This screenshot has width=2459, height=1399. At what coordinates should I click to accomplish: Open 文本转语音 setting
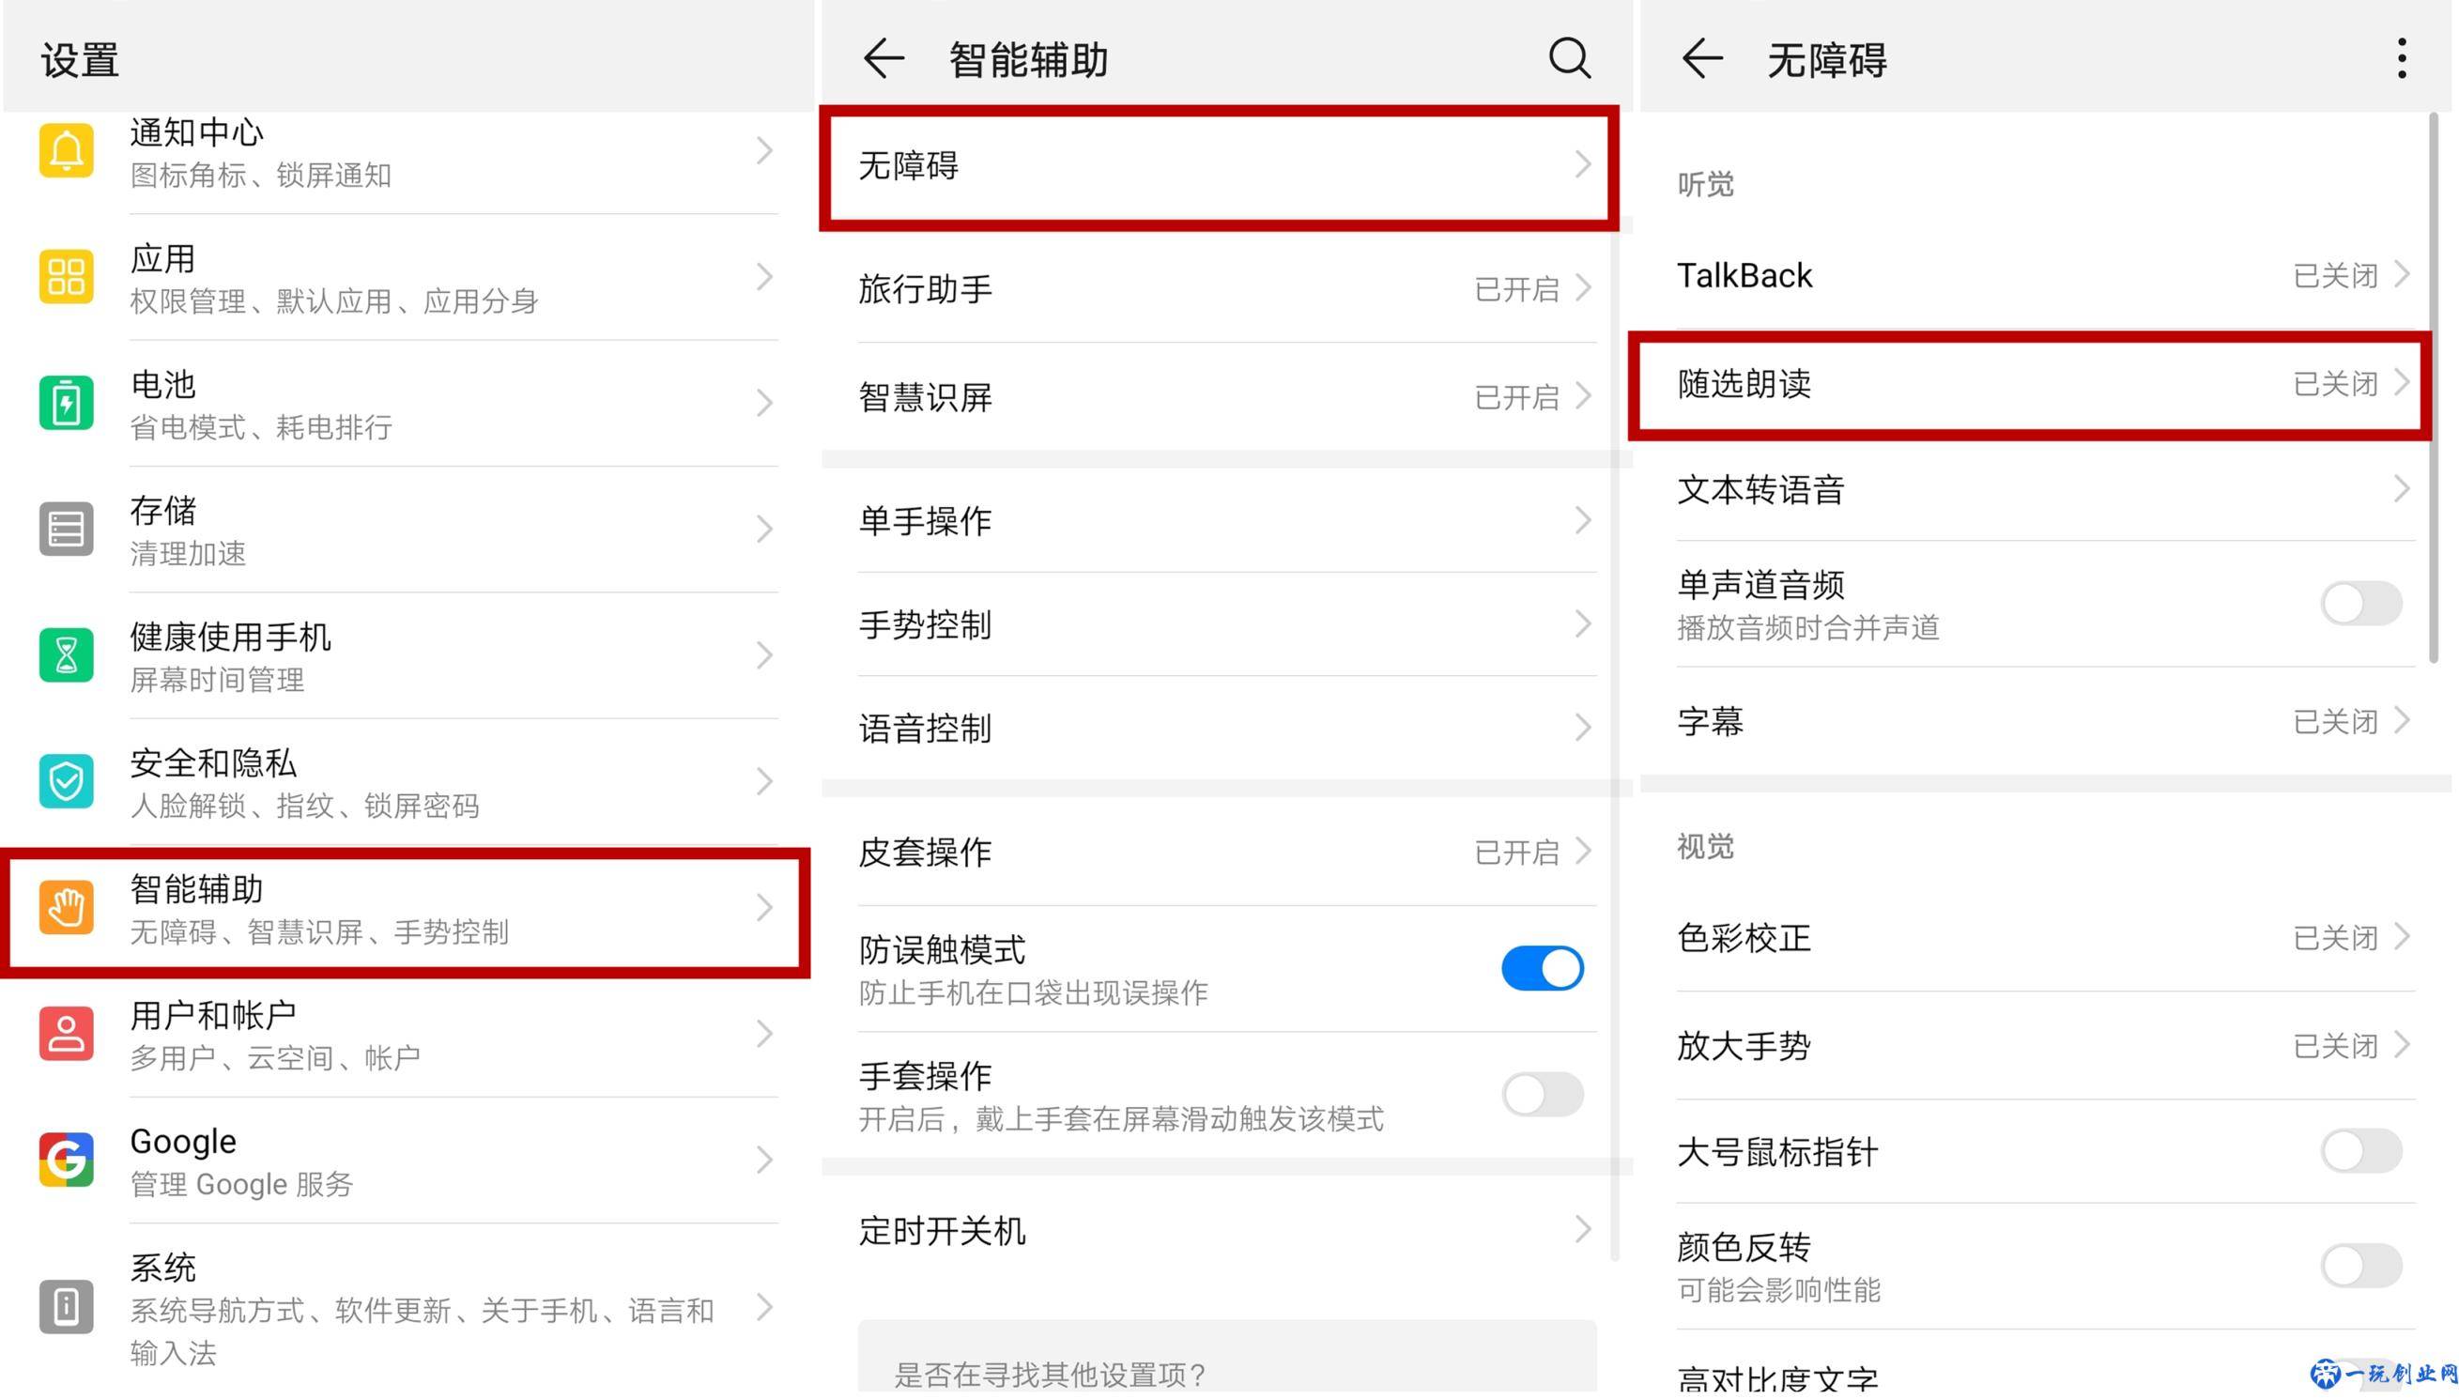2044,490
